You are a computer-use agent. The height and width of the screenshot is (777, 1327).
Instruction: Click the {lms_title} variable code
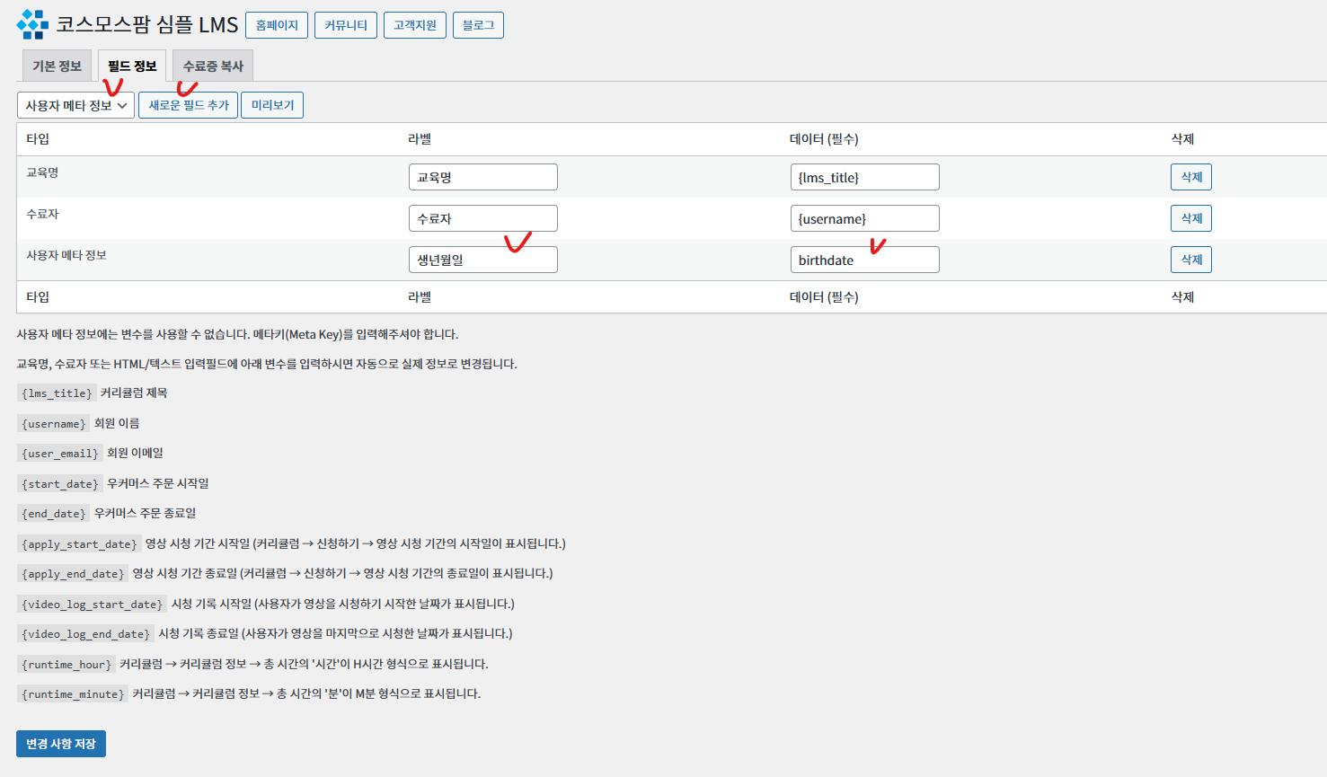57,393
